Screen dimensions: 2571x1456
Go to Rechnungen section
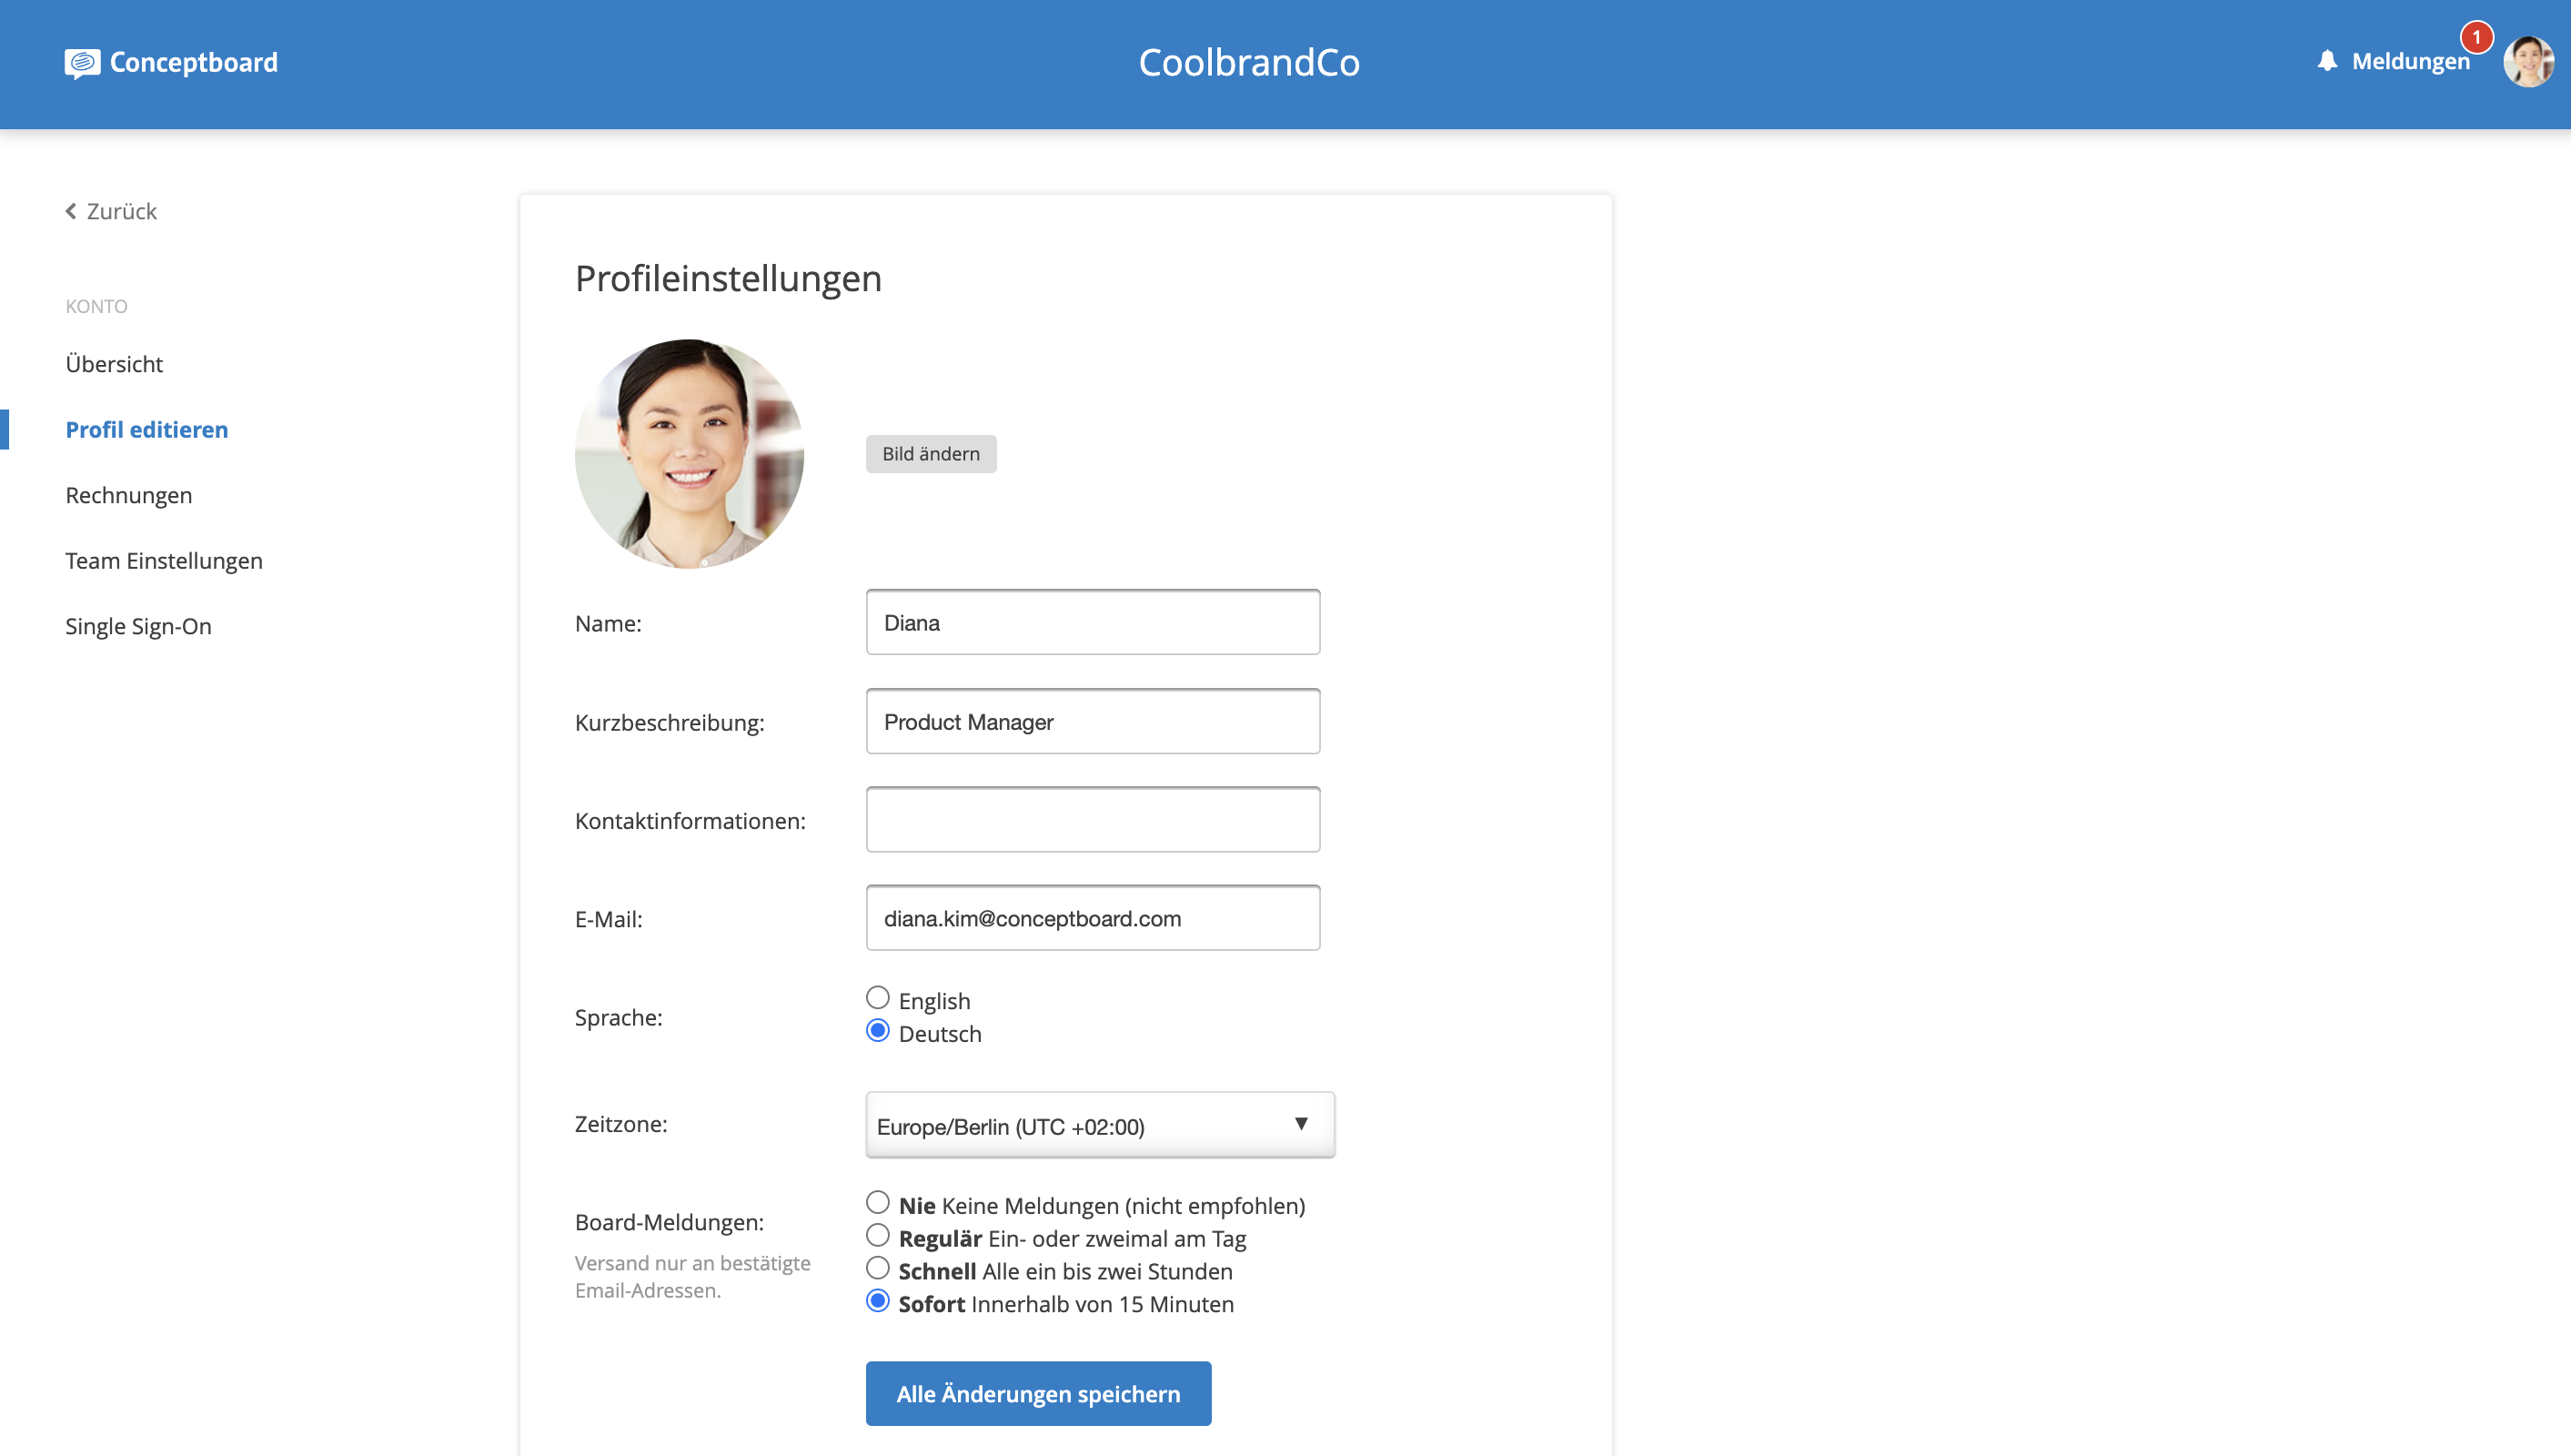(x=128, y=495)
